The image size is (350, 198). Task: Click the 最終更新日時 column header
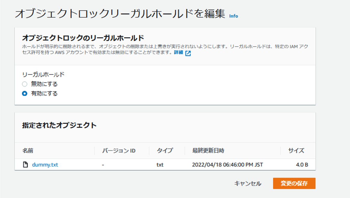click(x=208, y=151)
